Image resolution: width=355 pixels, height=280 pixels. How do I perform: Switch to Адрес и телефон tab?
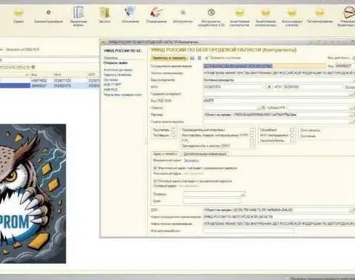(165, 154)
